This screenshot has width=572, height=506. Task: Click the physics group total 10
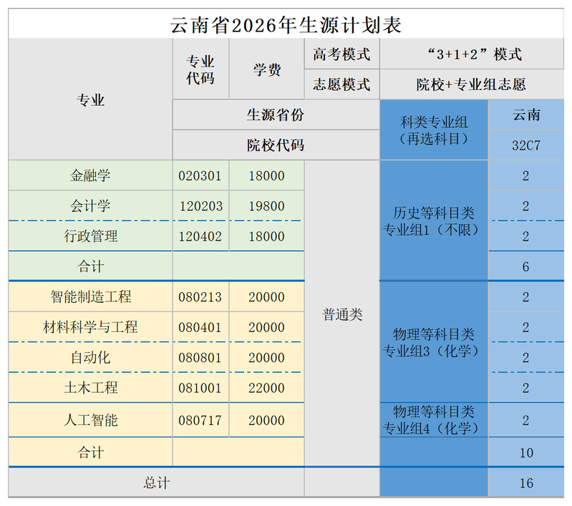click(526, 453)
